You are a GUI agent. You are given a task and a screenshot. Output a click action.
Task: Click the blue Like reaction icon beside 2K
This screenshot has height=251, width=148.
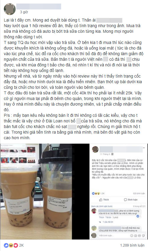6,245
